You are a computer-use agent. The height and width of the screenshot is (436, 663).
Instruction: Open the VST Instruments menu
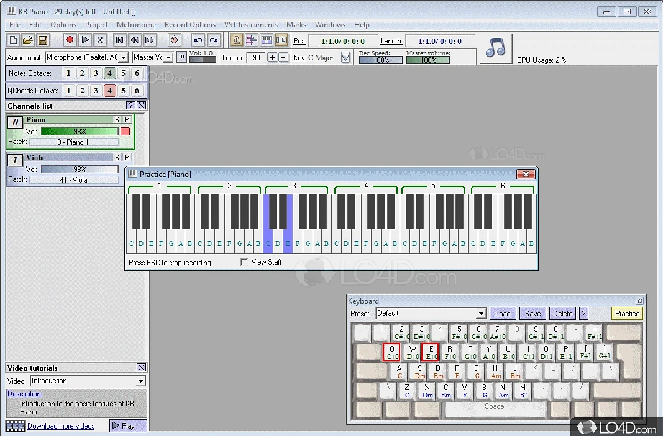(250, 25)
